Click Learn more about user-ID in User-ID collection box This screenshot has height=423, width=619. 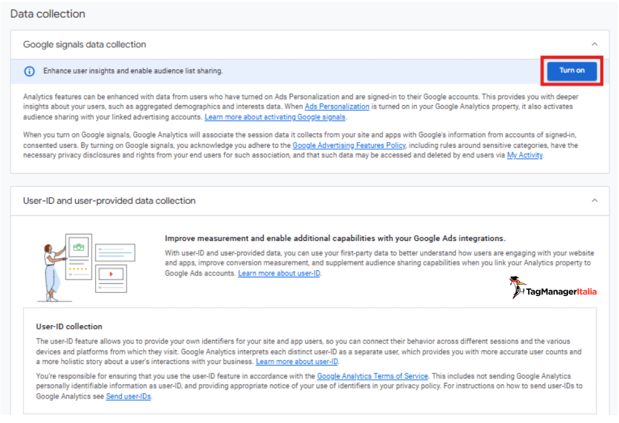click(297, 361)
